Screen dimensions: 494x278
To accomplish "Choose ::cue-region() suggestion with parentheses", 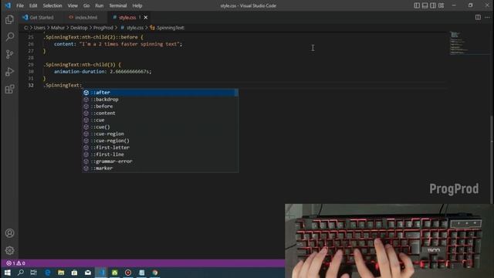I will (x=160, y=141).
